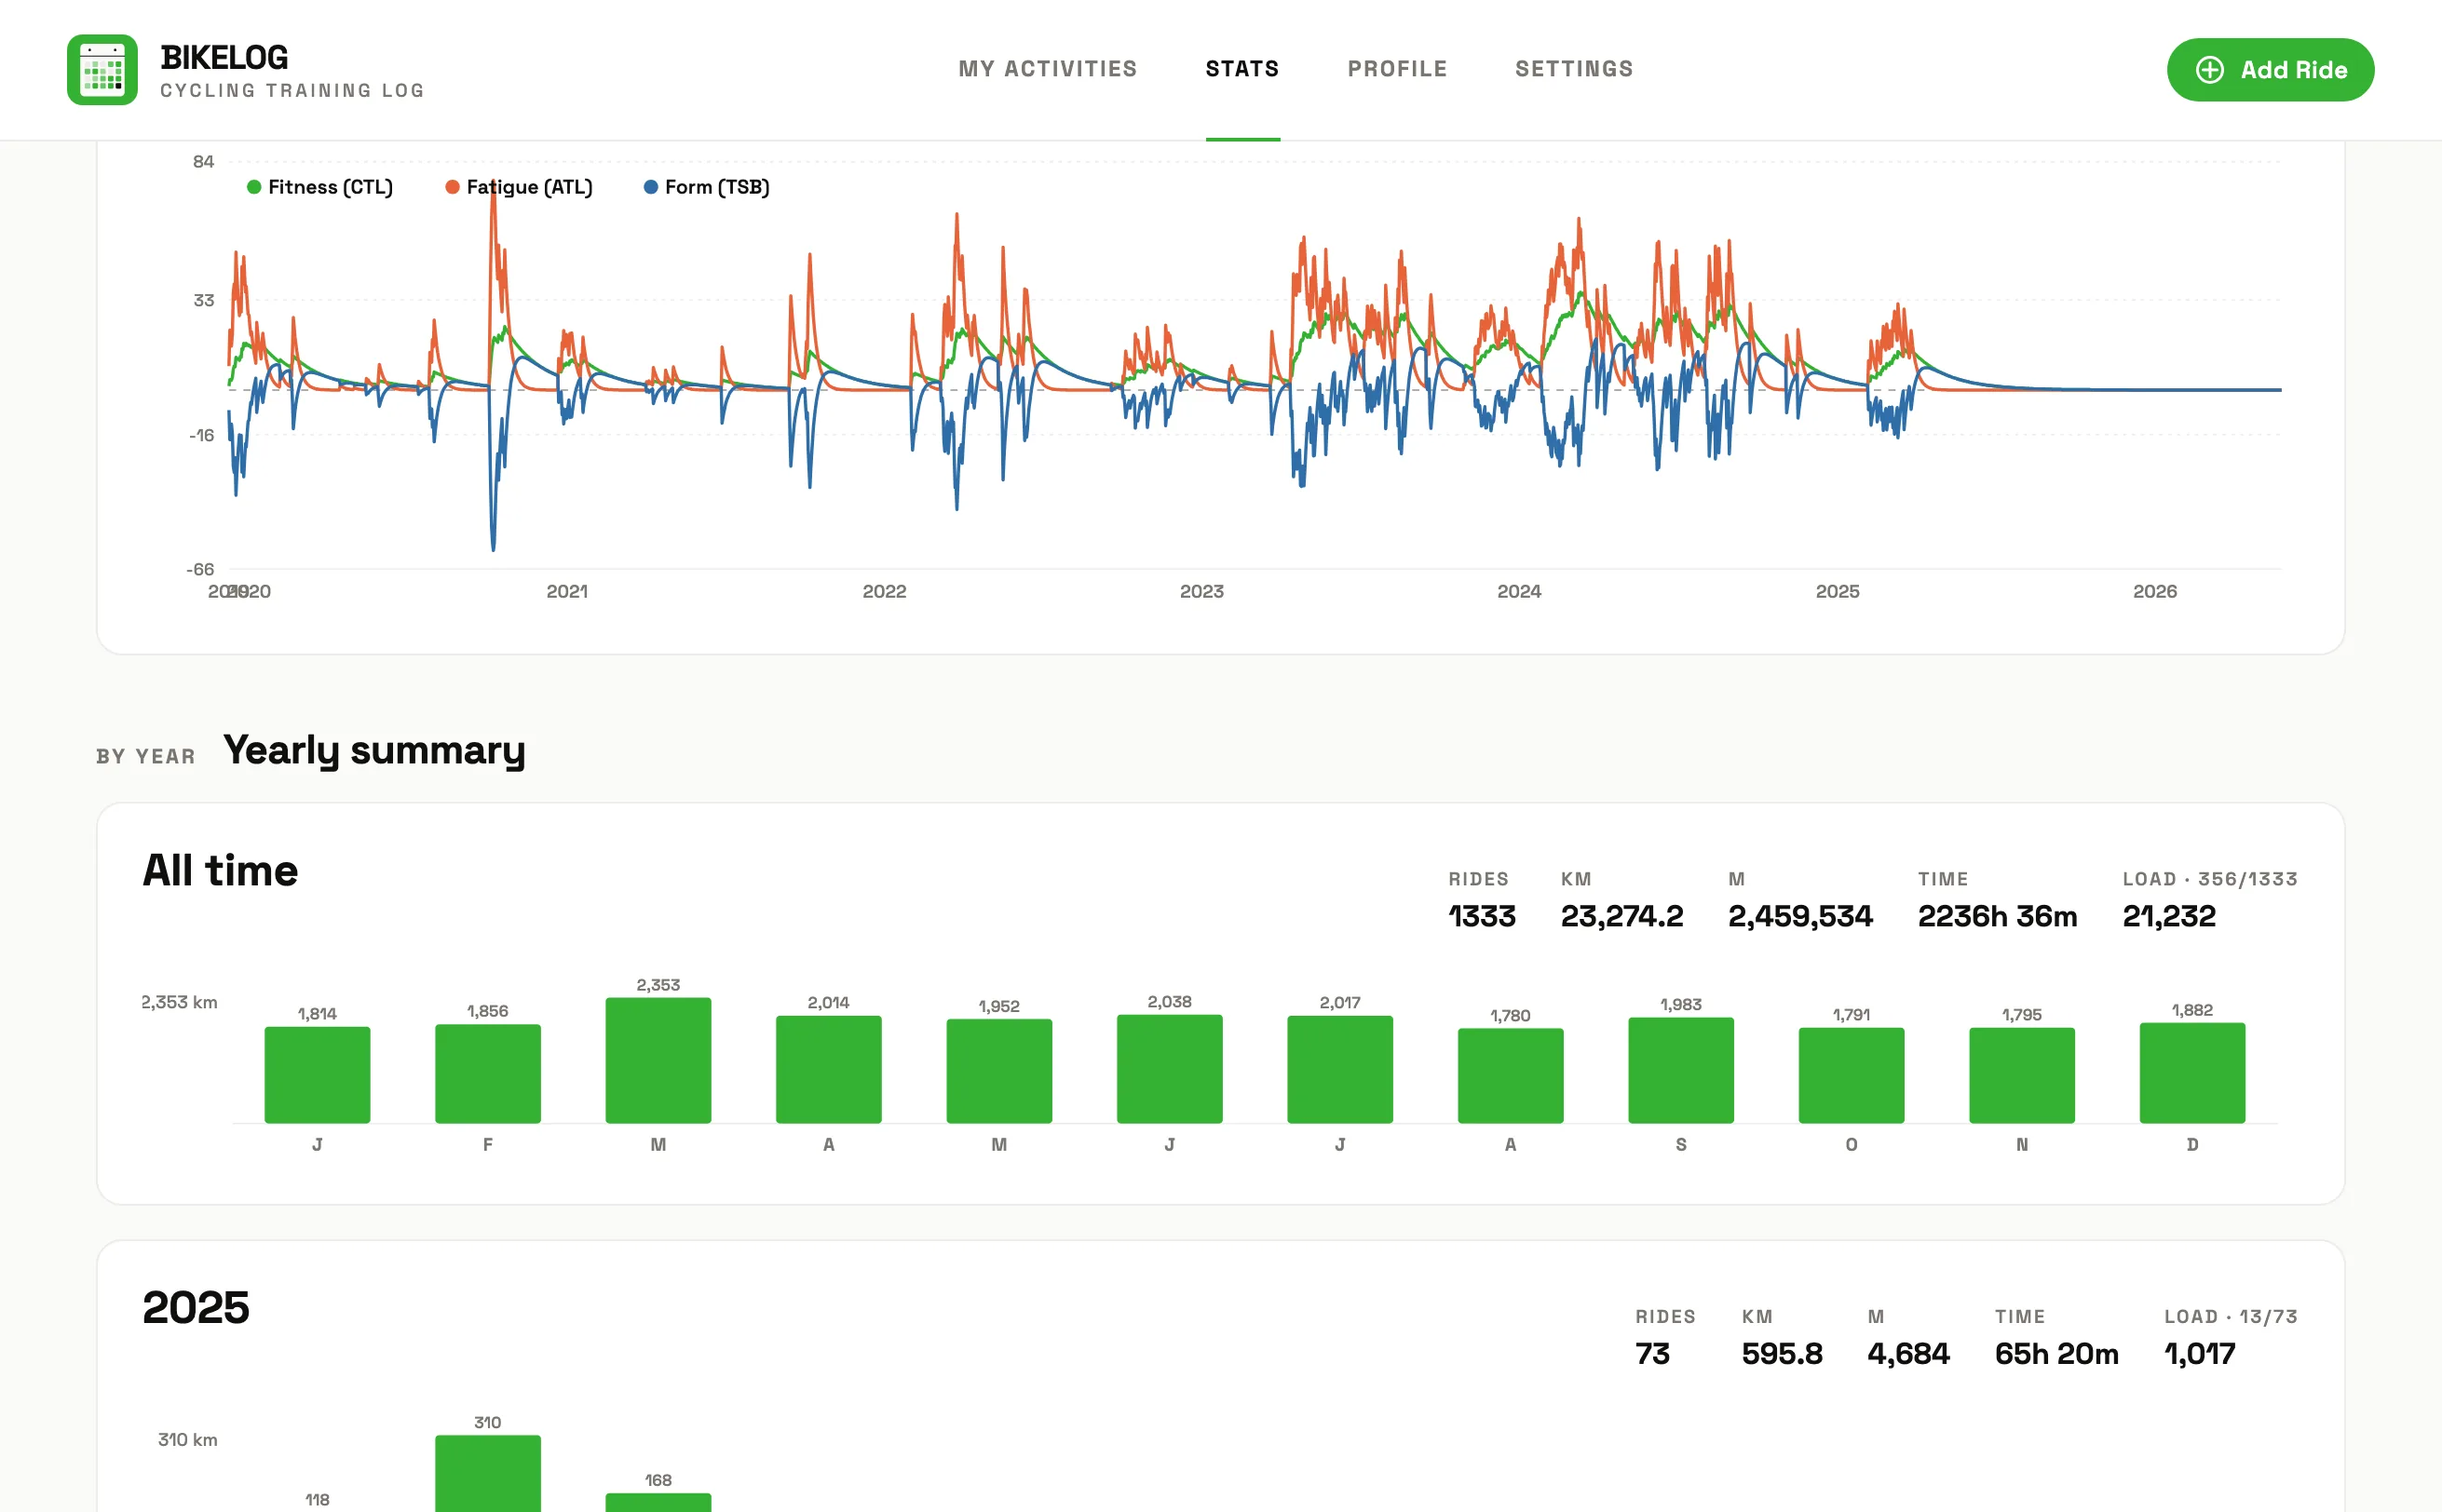Screen dimensions: 2442x1512
Task: Click the LOAD · 356/1333 label
Action: (2210, 879)
